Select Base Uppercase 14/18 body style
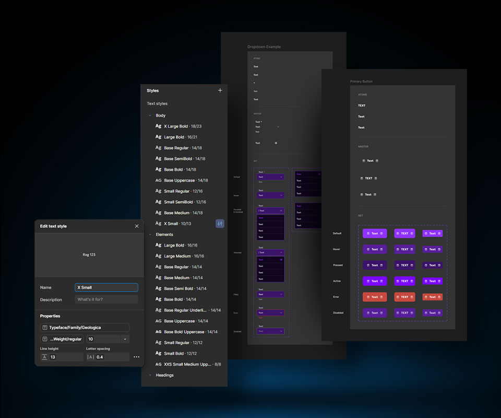This screenshot has height=418, width=501. point(185,180)
